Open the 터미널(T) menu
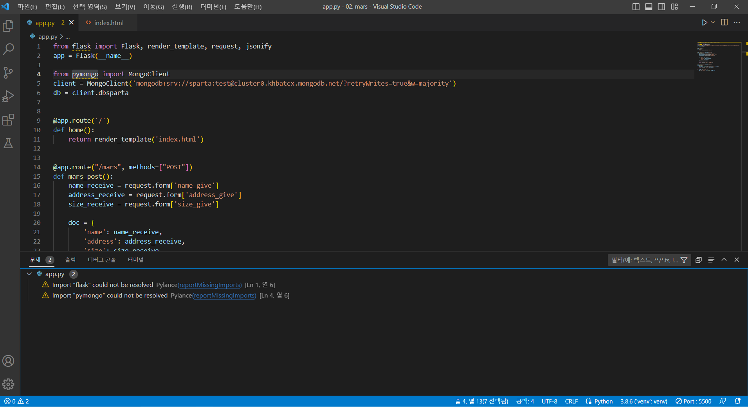This screenshot has height=407, width=748. [213, 7]
